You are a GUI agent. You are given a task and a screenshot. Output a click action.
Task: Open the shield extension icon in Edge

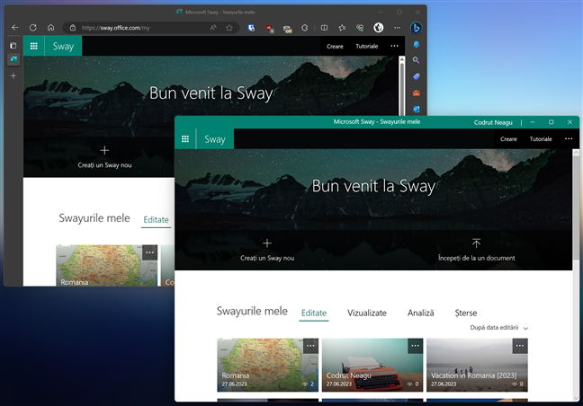tap(251, 28)
